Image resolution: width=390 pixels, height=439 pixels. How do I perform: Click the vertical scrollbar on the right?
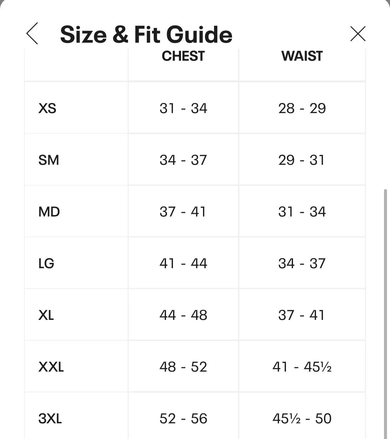pyautogui.click(x=386, y=314)
